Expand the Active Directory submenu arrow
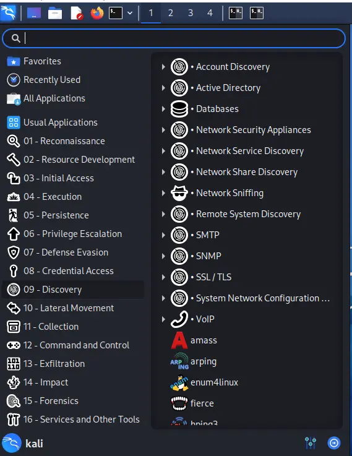Image resolution: width=352 pixels, height=456 pixels. [x=163, y=88]
